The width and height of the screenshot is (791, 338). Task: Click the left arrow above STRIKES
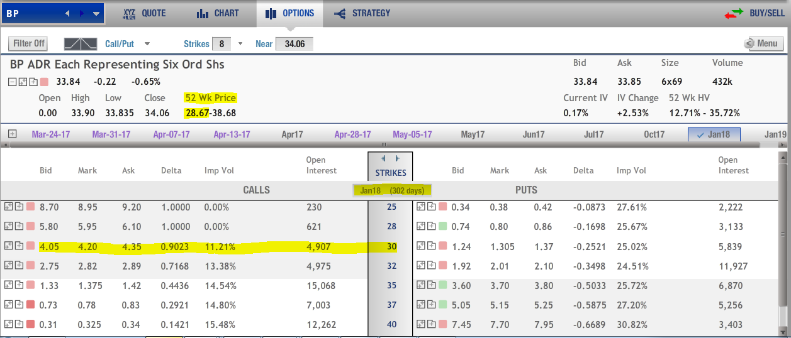click(x=383, y=159)
